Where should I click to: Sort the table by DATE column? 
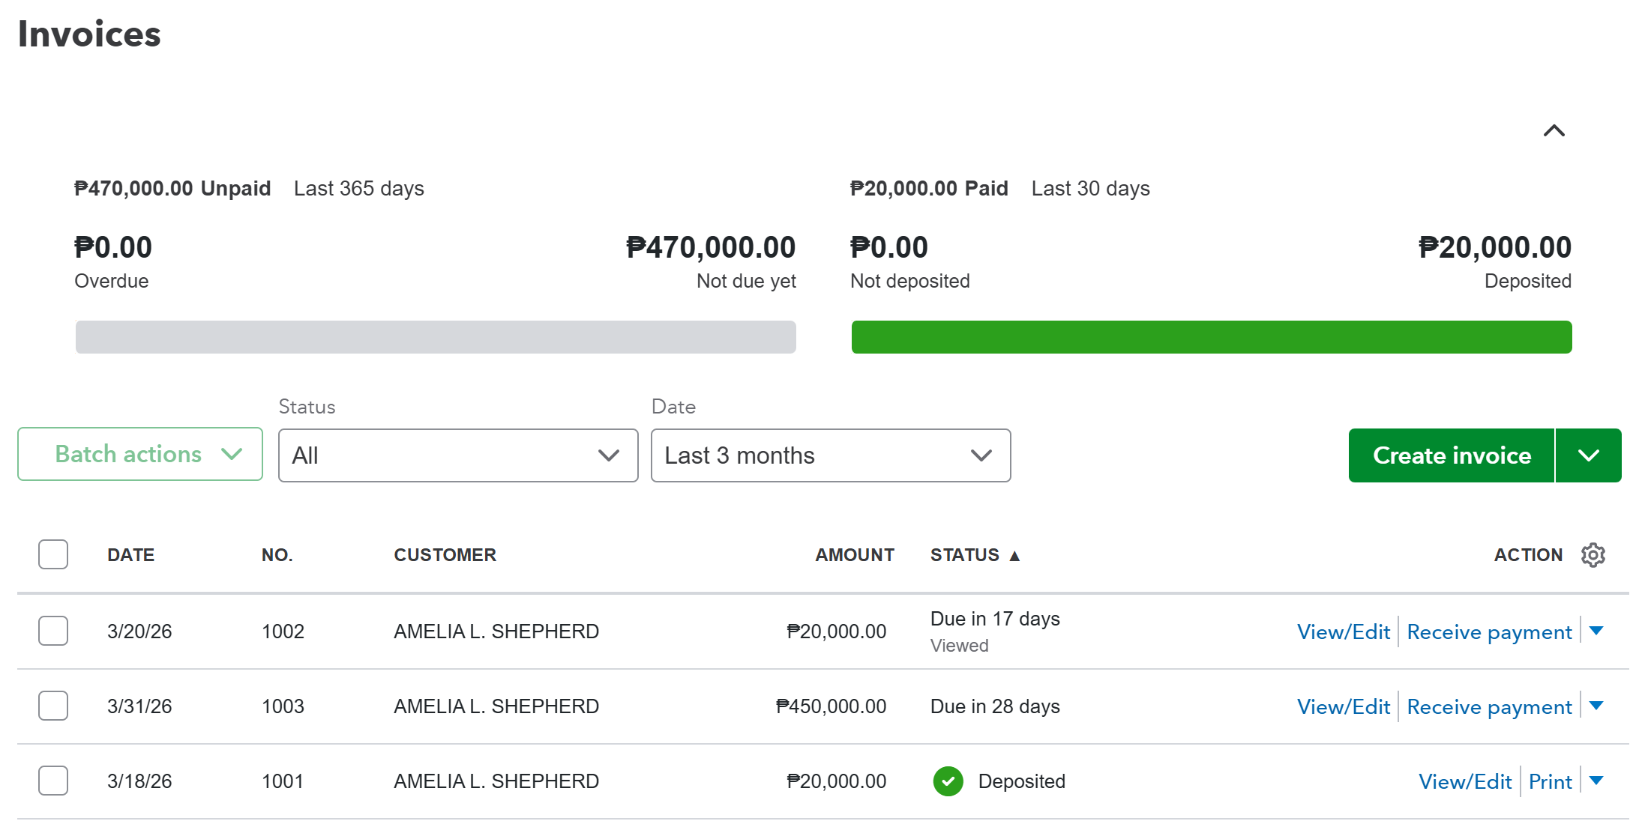tap(130, 555)
